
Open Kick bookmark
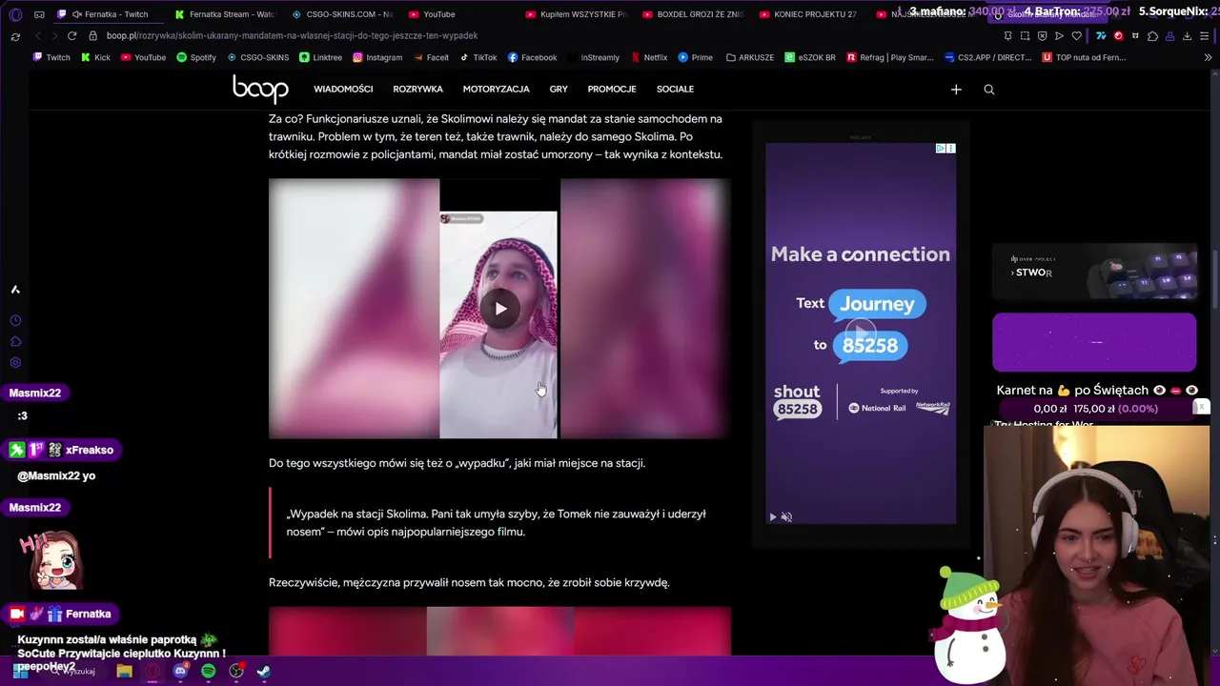95,57
